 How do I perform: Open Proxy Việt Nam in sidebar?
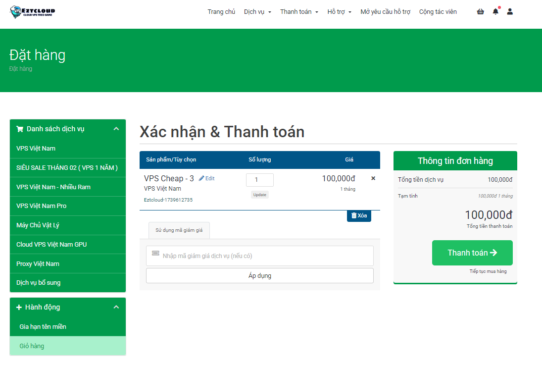[38, 263]
